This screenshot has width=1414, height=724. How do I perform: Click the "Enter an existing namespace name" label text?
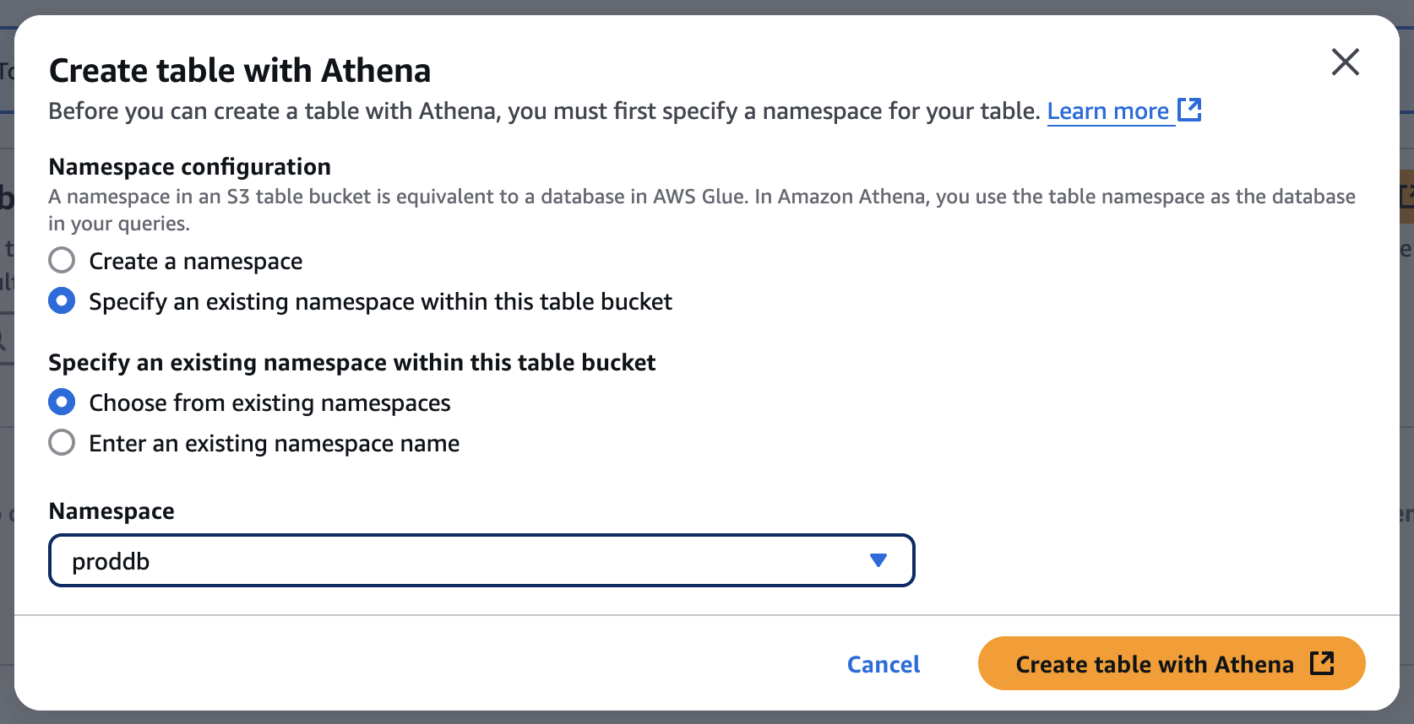(275, 444)
